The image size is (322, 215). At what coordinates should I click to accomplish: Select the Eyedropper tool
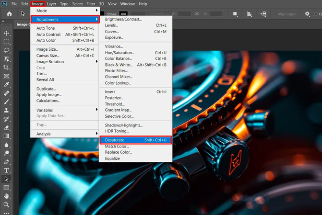[6, 85]
